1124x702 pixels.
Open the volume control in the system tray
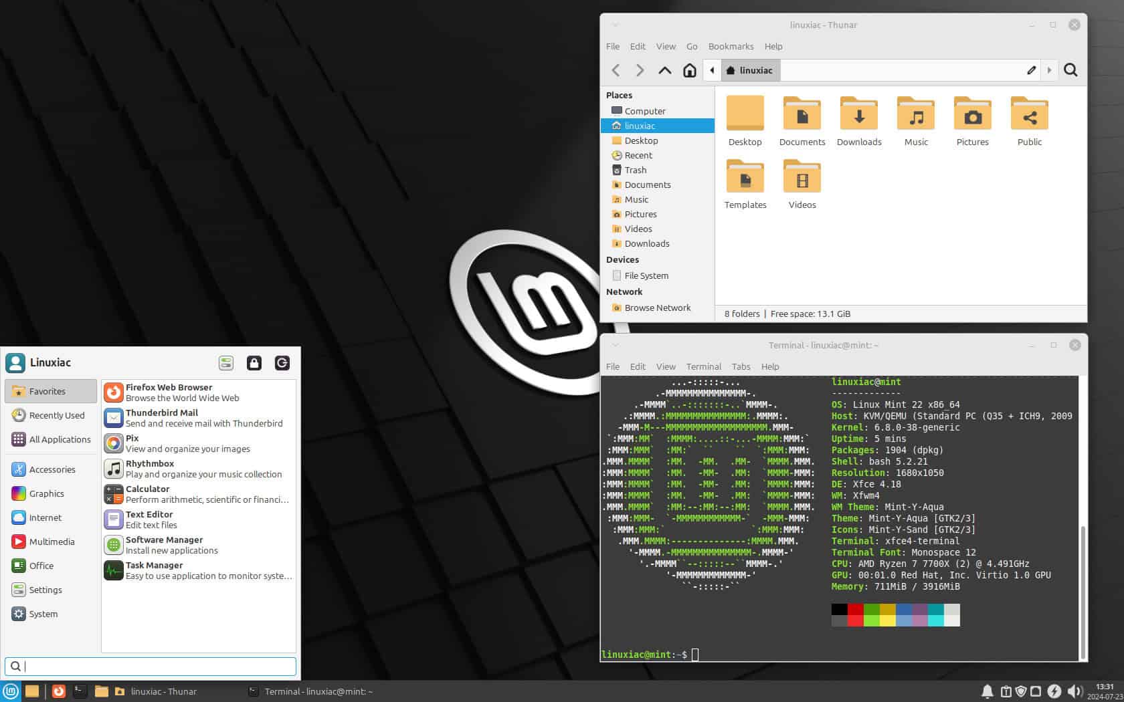1074,691
